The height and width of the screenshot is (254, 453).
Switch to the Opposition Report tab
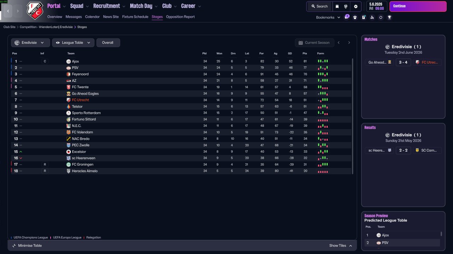pos(180,17)
